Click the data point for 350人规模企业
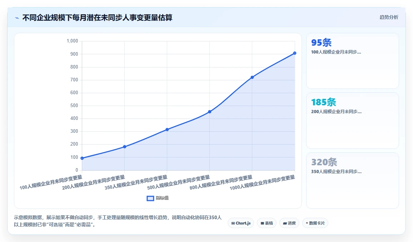Viewport: 413px width, 242px height. click(167, 130)
